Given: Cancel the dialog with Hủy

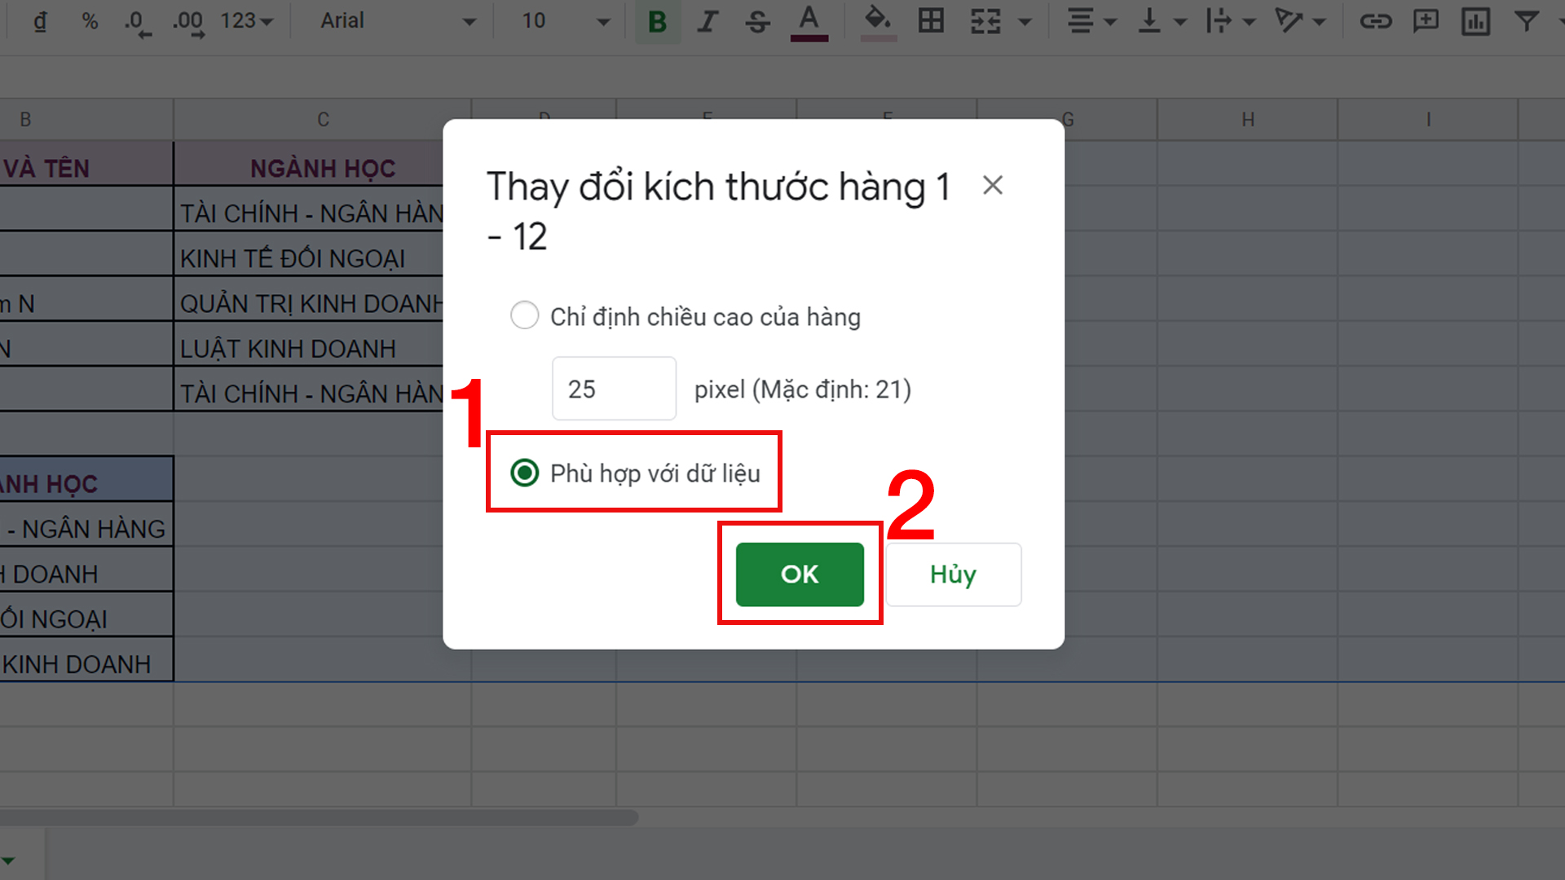Looking at the screenshot, I should [x=953, y=574].
